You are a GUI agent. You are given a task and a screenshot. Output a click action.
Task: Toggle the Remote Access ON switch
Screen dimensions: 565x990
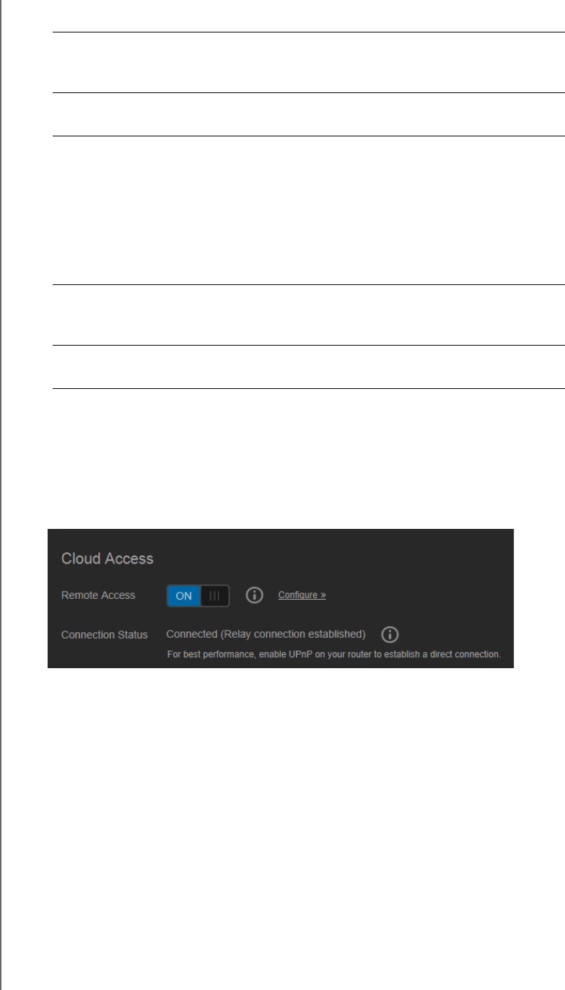tap(198, 596)
